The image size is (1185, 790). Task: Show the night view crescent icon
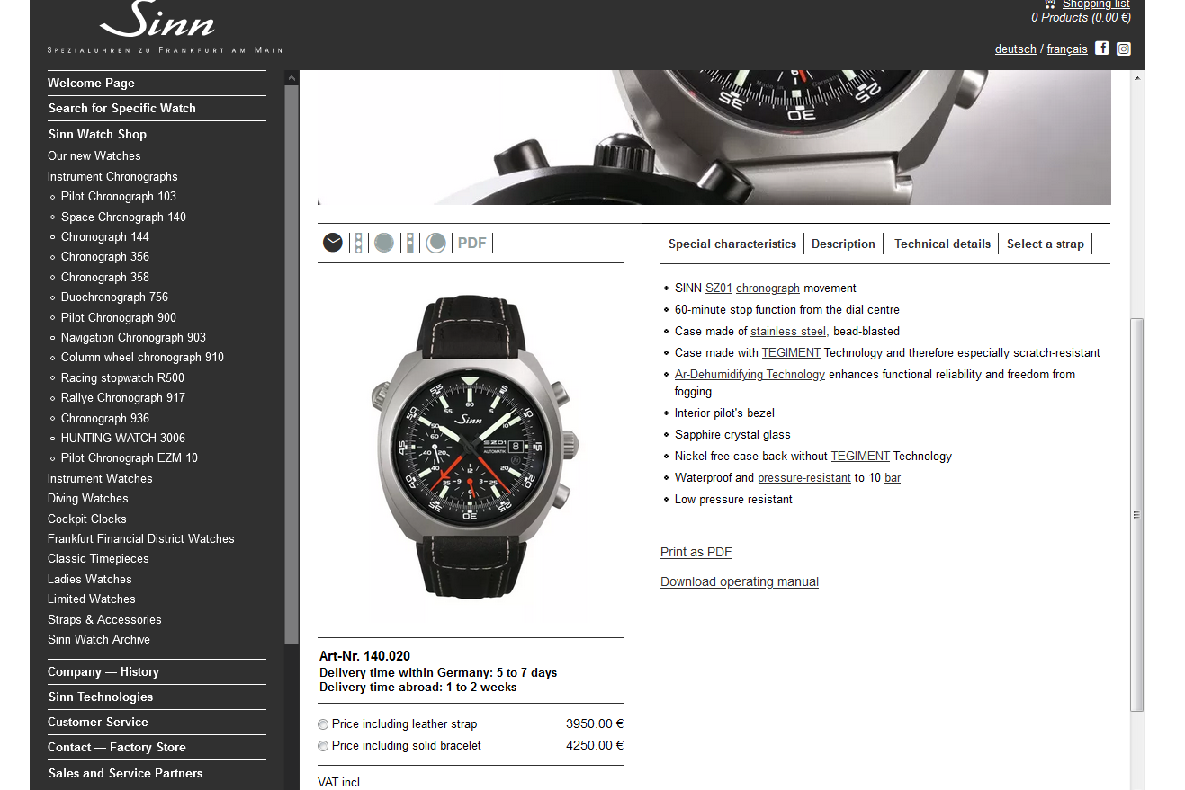click(435, 243)
